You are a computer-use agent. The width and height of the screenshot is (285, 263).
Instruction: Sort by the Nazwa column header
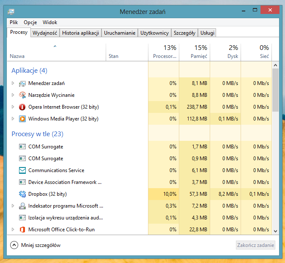(57, 52)
